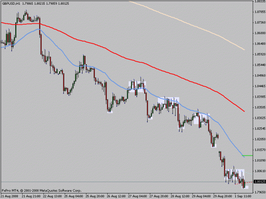Click the 27 Aug 20:00 time label
Image resolution: width=266 pixels, height=199 pixels.
(x=159, y=196)
